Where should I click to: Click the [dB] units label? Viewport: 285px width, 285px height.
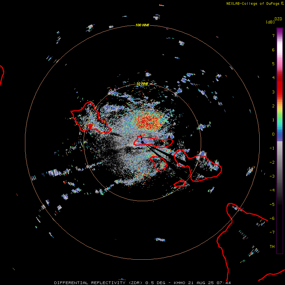pos(270,22)
